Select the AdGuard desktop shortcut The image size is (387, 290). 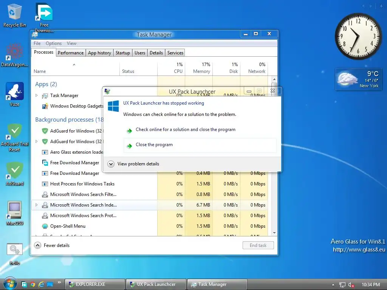coord(15,174)
